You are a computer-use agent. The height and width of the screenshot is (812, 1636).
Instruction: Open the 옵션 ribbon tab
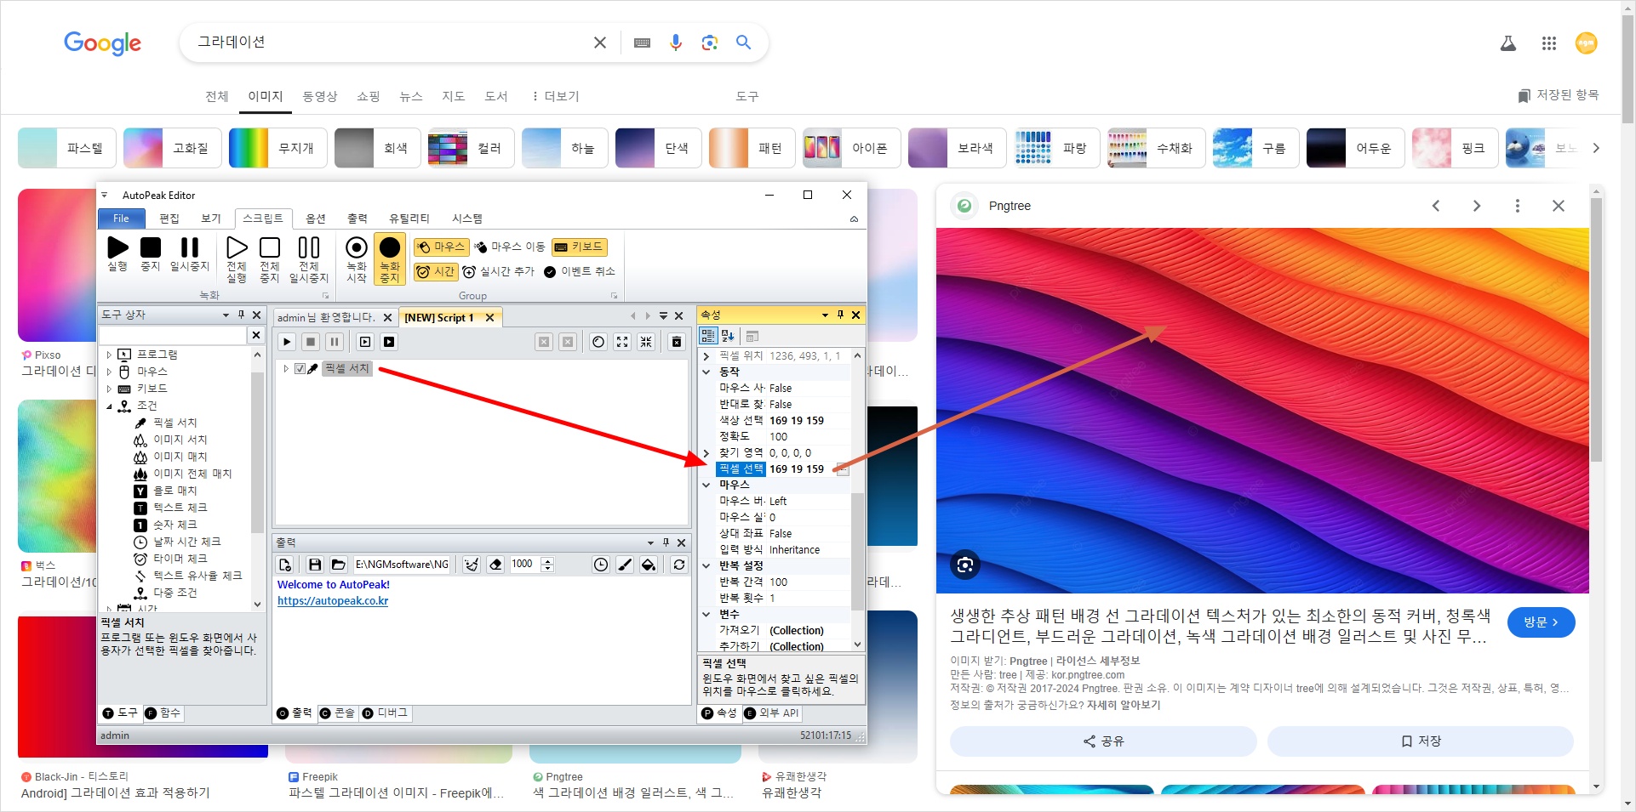click(316, 219)
